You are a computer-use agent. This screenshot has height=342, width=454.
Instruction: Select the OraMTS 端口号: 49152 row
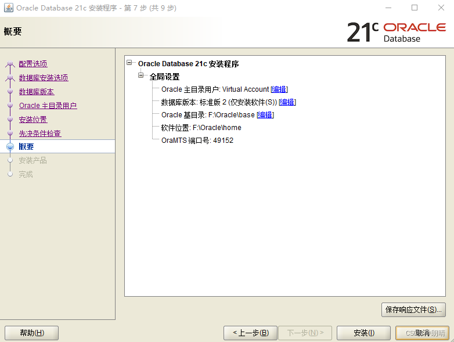197,141
